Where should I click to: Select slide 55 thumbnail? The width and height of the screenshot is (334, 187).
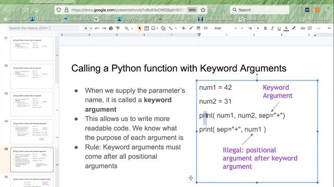[32, 159]
